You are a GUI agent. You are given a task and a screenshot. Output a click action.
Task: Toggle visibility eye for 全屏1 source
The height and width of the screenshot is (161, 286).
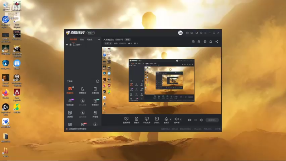point(67,44)
